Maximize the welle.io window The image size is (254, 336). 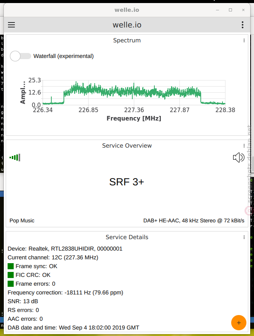(x=230, y=10)
